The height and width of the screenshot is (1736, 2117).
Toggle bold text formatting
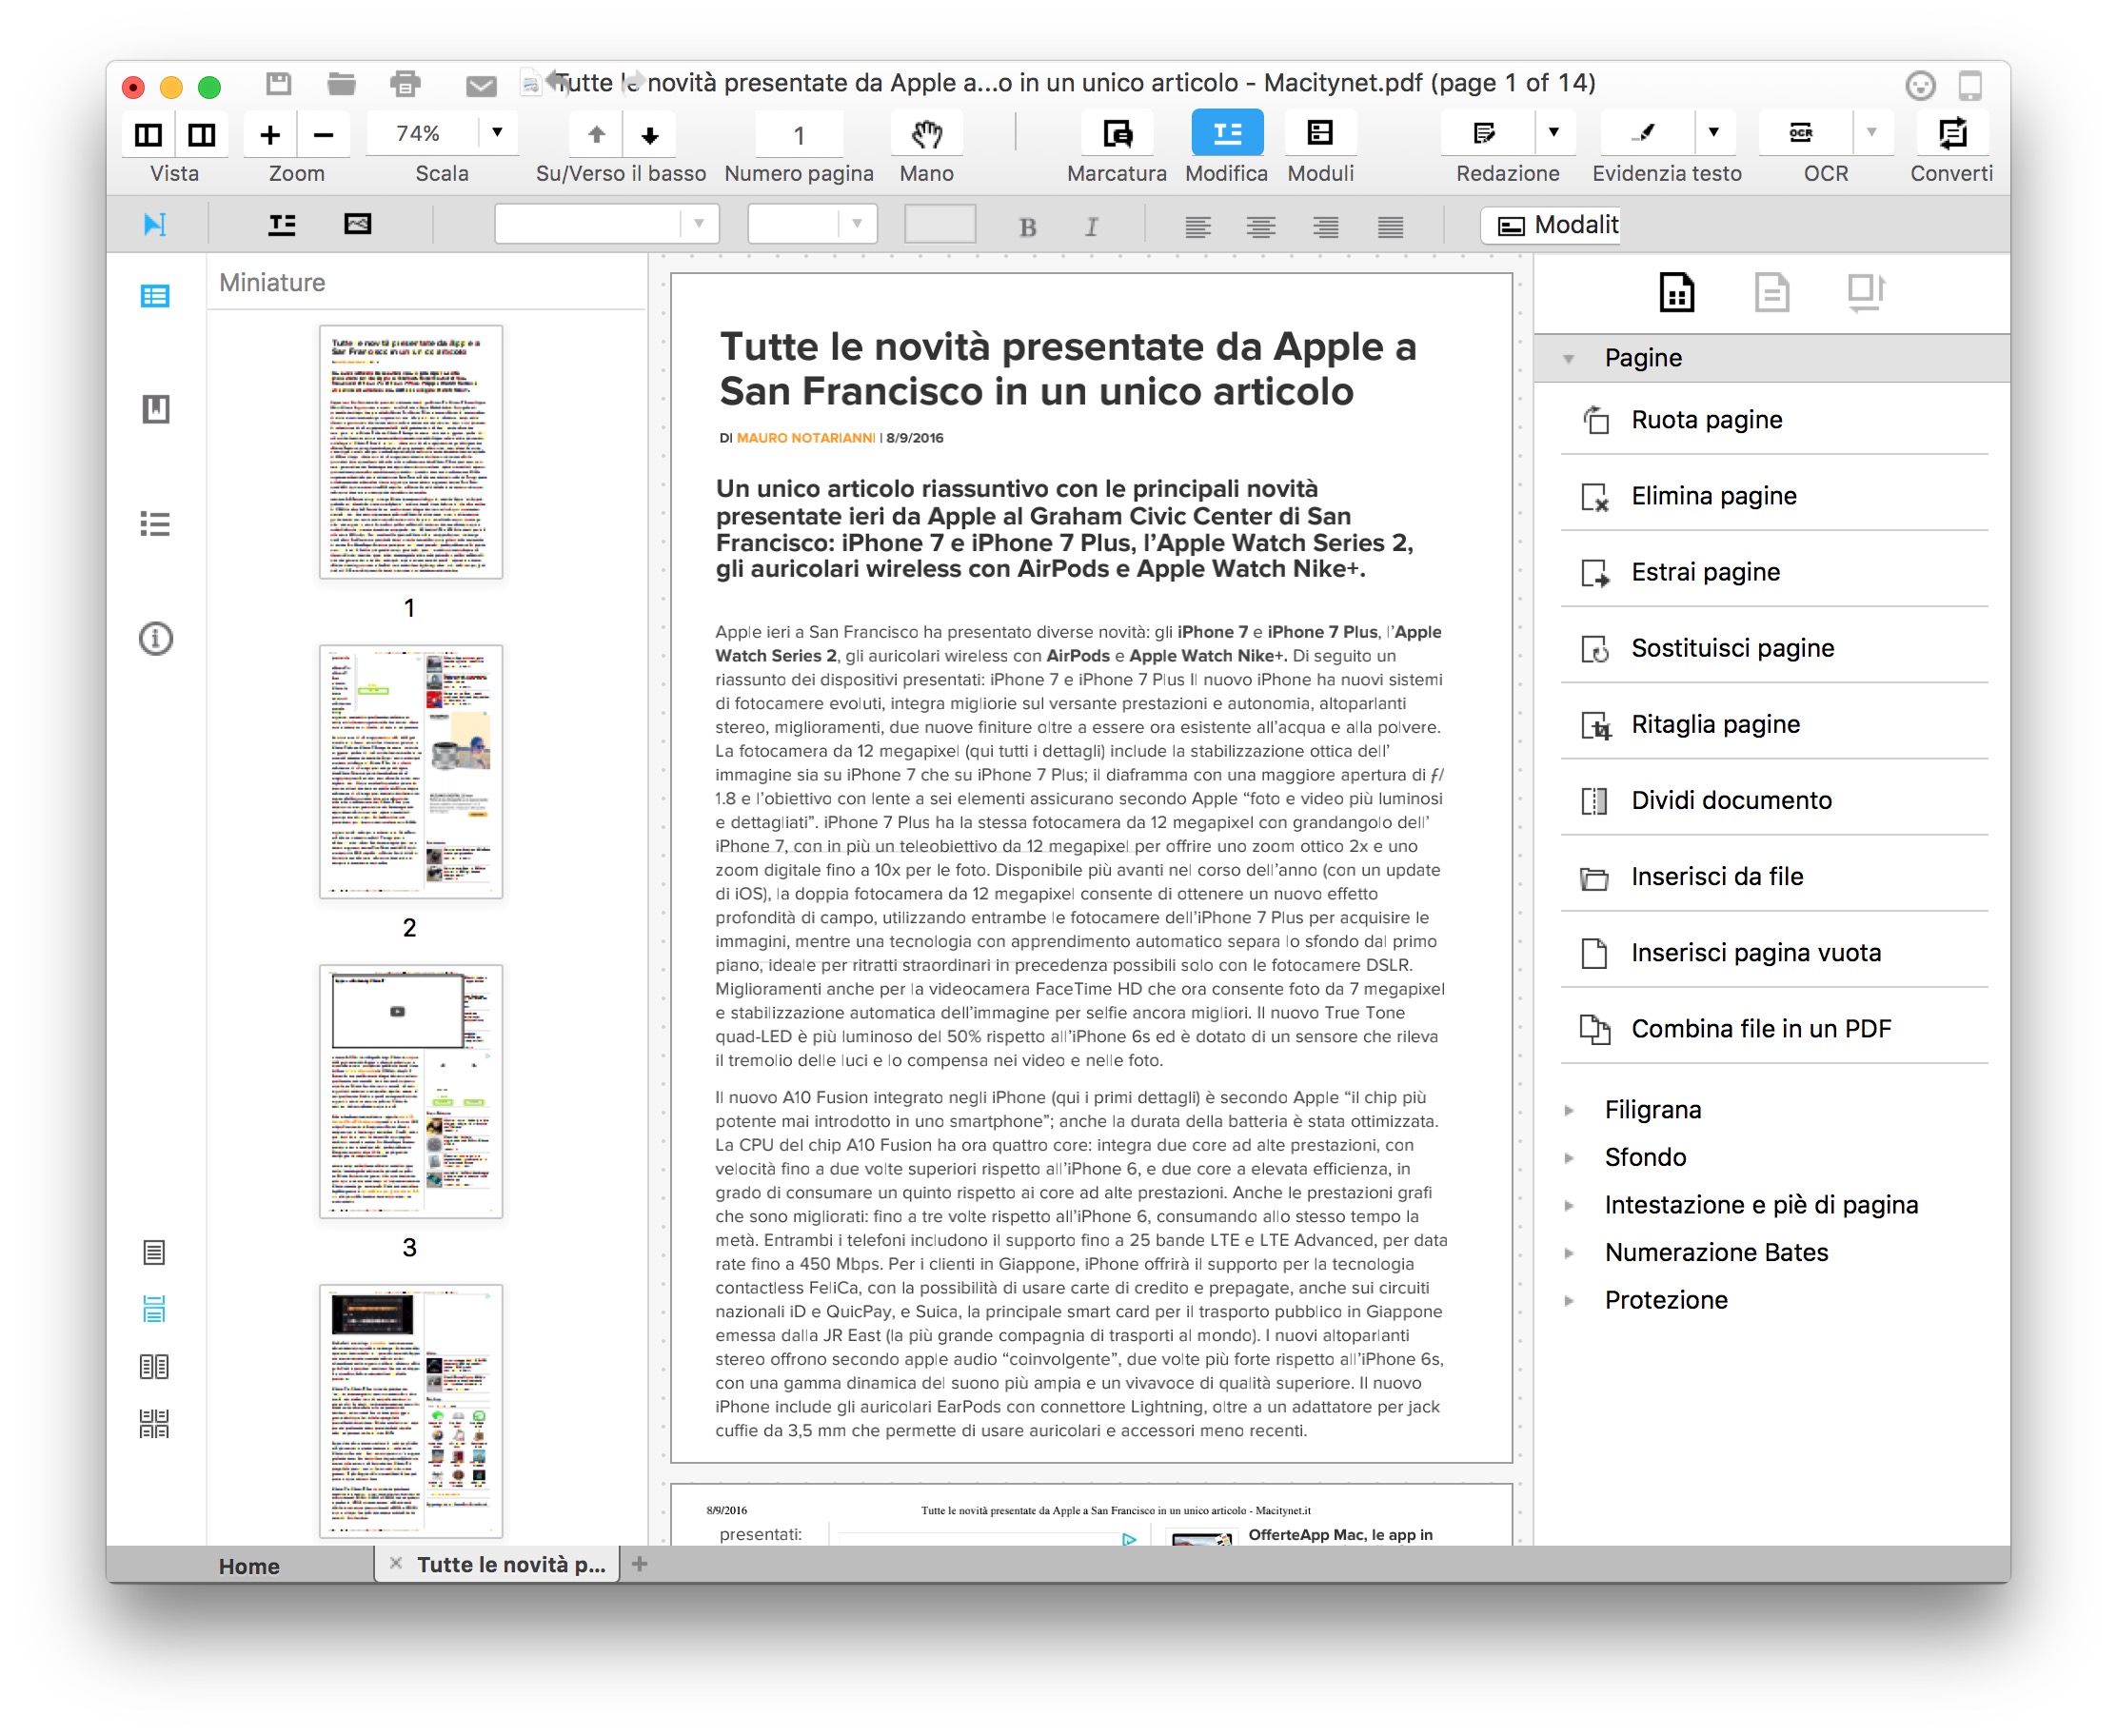[x=1027, y=227]
